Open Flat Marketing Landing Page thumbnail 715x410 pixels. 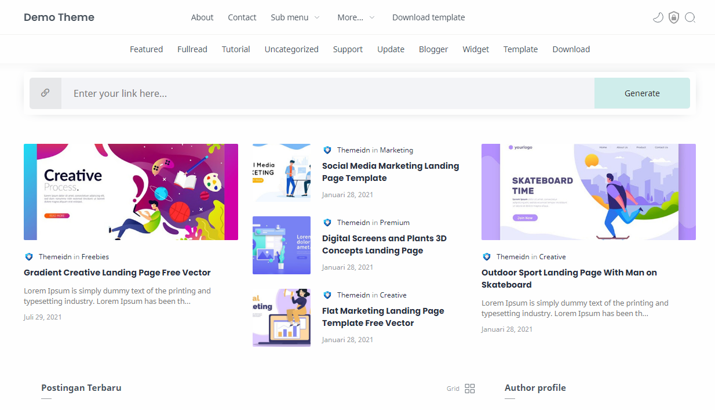click(282, 318)
